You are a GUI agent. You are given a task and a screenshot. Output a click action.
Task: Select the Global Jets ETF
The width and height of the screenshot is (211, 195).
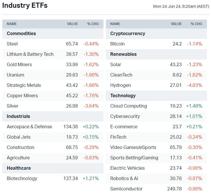pos(19,137)
